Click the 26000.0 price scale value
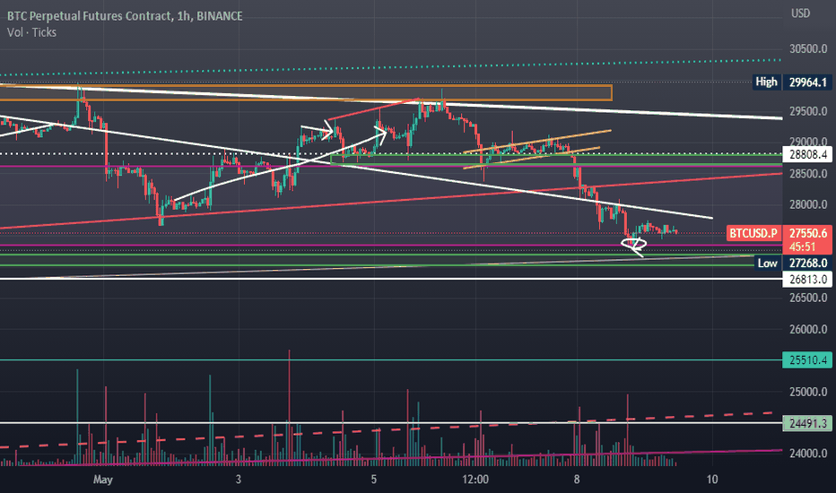The width and height of the screenshot is (836, 493). pyautogui.click(x=808, y=329)
